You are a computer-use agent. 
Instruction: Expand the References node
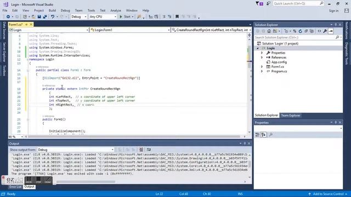tap(262, 57)
